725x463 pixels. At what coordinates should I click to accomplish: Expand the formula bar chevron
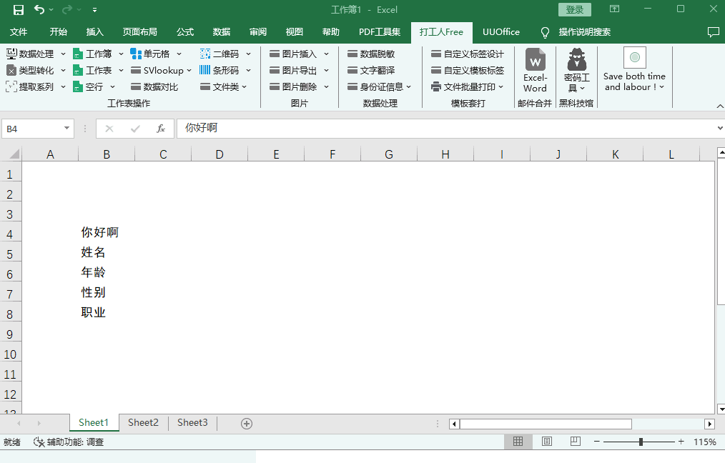coord(720,128)
